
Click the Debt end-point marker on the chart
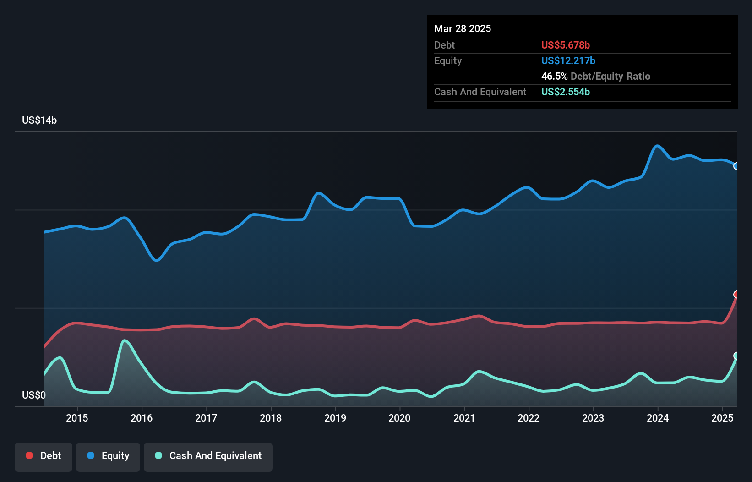736,294
